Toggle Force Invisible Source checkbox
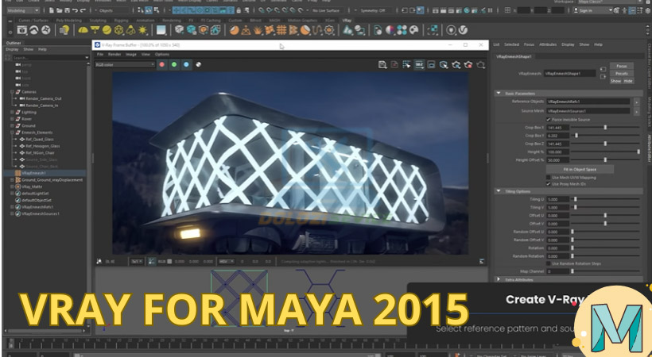 pos(549,119)
